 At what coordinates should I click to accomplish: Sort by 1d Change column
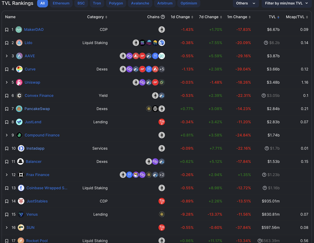click(182, 17)
